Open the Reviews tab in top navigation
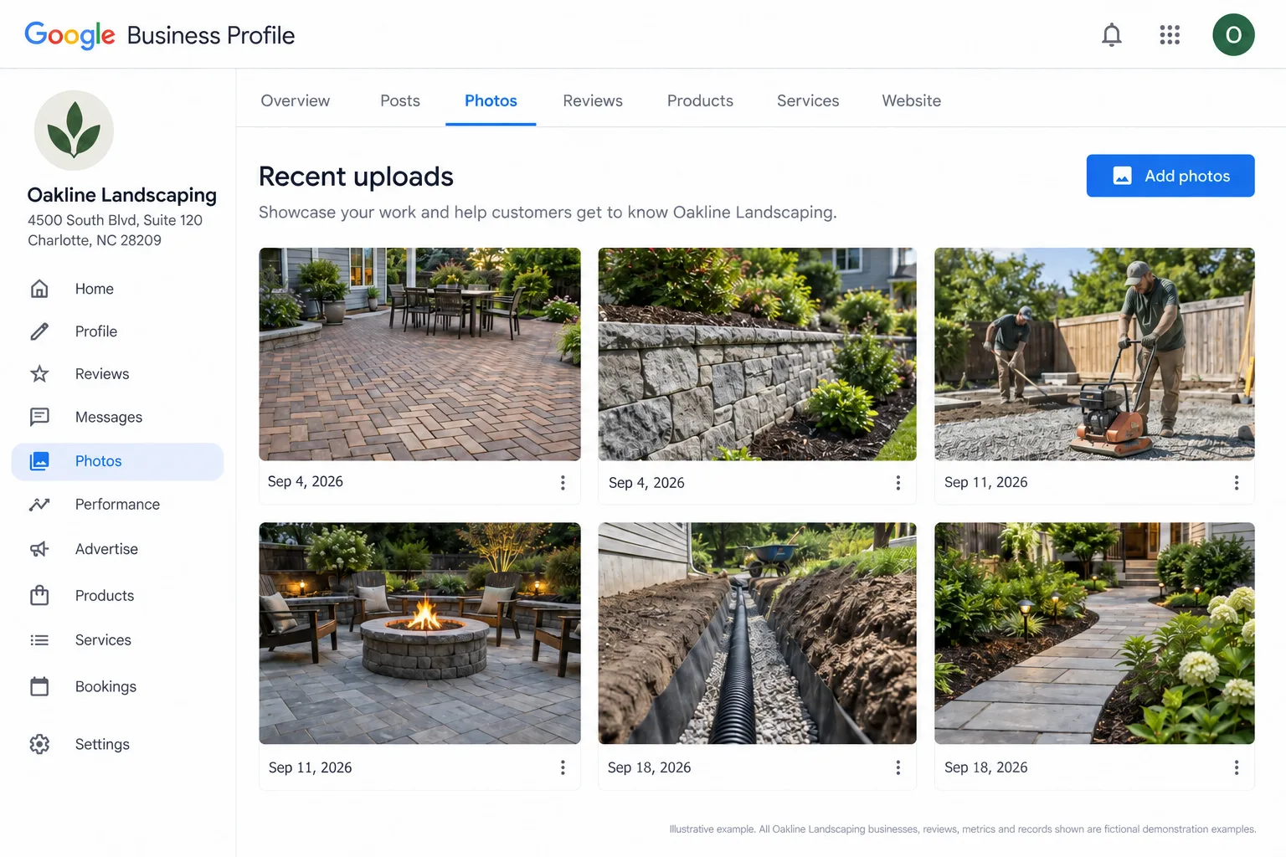1286x857 pixels. click(593, 100)
